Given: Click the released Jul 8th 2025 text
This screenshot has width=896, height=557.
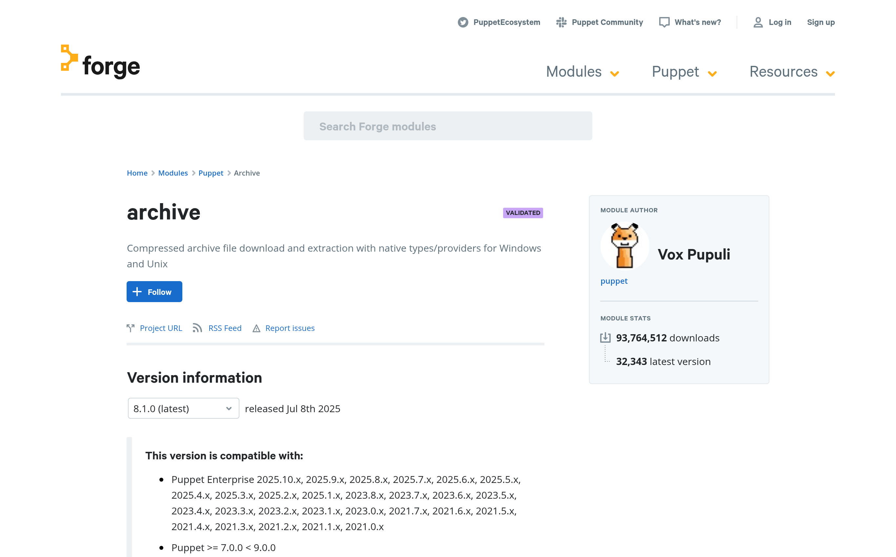Looking at the screenshot, I should click(x=293, y=409).
